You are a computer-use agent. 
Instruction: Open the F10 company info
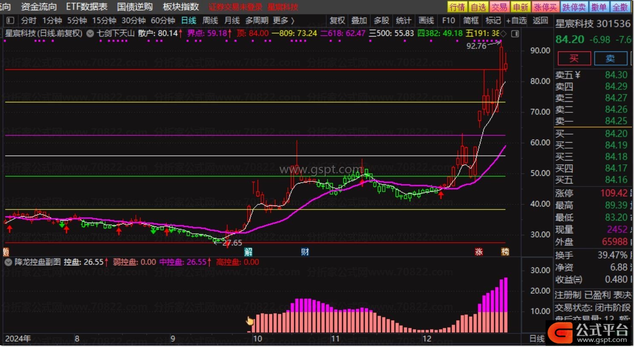pyautogui.click(x=448, y=20)
